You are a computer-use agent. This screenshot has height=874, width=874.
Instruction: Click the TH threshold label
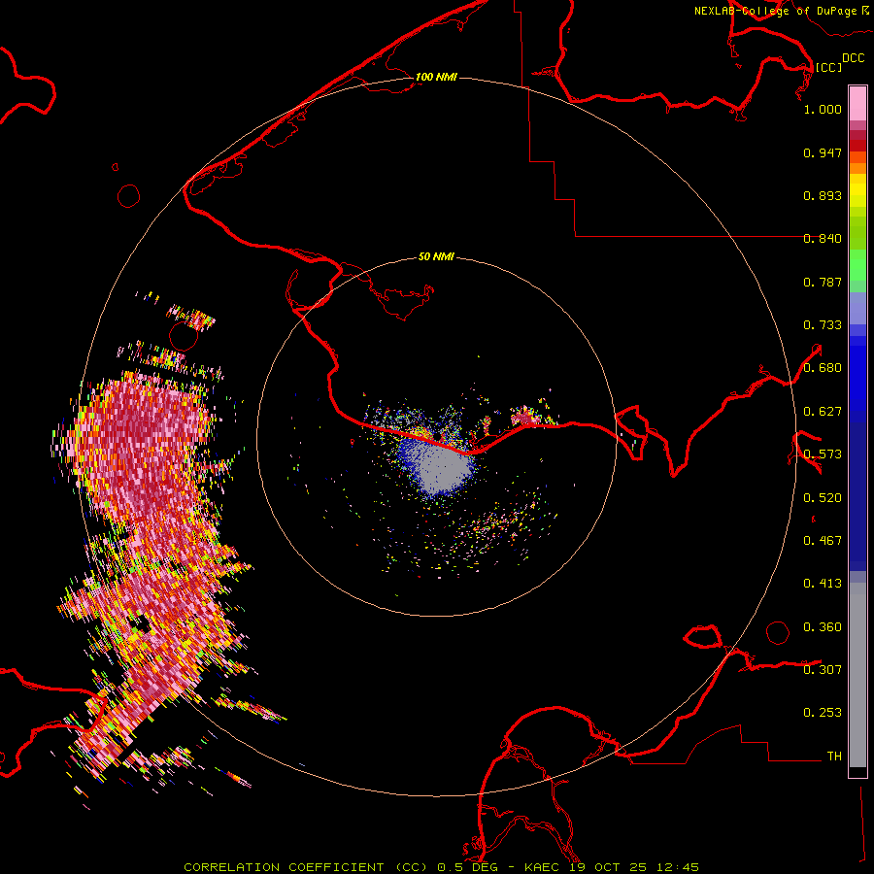pyautogui.click(x=834, y=756)
